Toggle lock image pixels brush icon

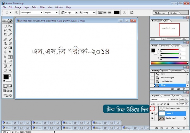(x=161, y=104)
